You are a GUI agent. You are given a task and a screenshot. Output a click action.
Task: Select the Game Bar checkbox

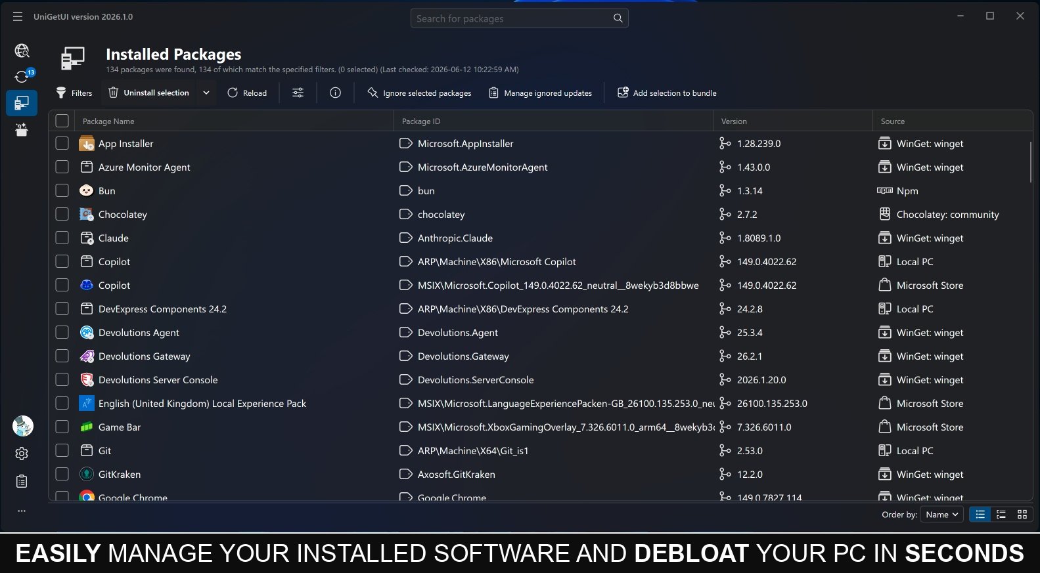pos(62,427)
